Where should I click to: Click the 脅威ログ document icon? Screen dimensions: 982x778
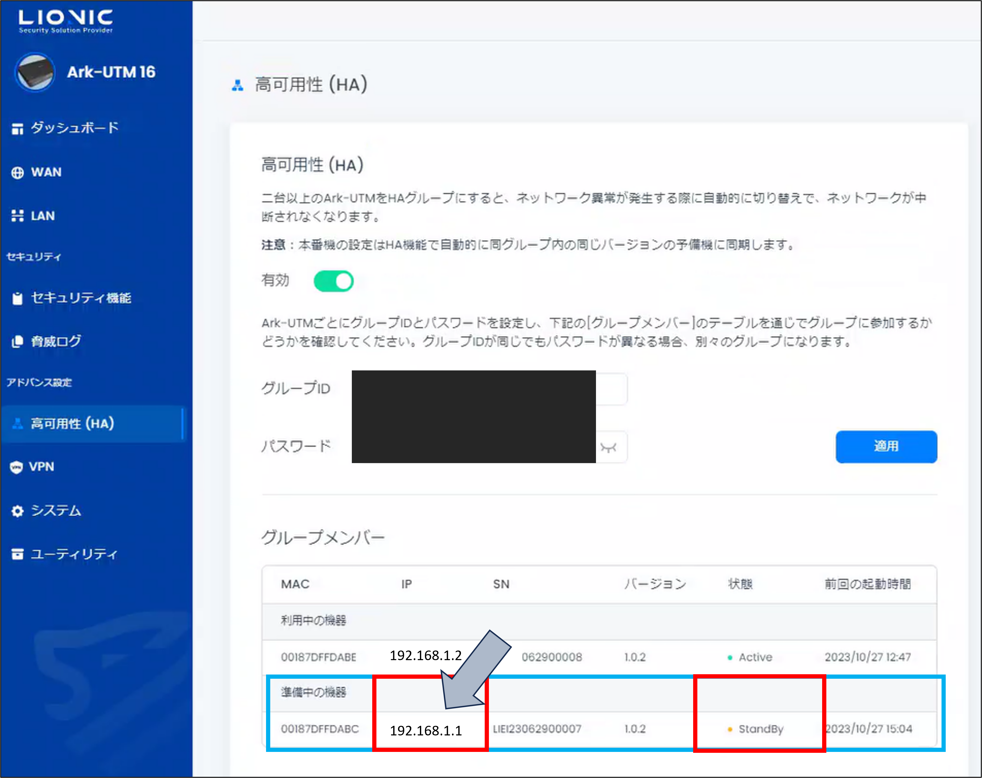pyautogui.click(x=17, y=342)
